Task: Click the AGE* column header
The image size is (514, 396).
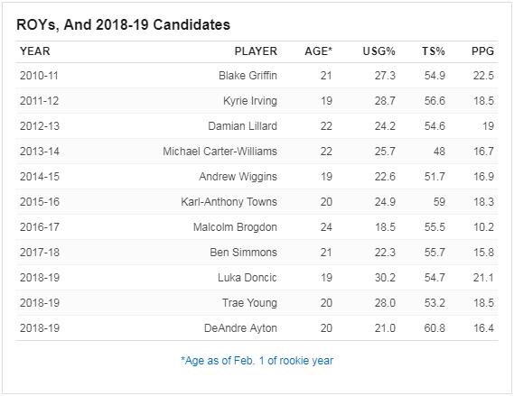Action: pos(318,51)
